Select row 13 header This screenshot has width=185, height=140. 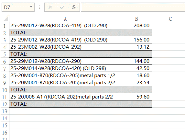5,111
